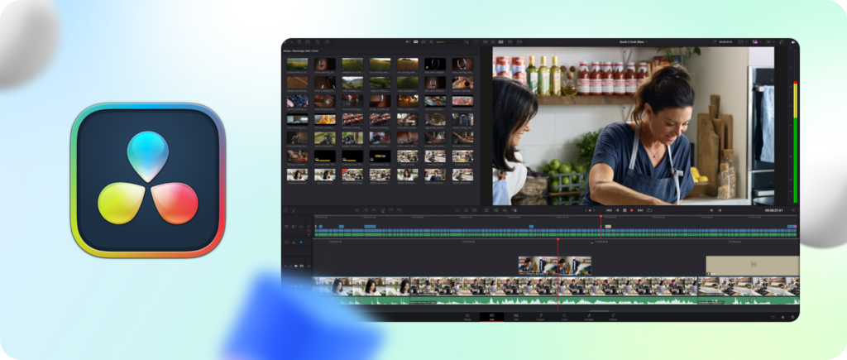847x360 pixels.
Task: Click the Play Reverse button
Action: (617, 210)
